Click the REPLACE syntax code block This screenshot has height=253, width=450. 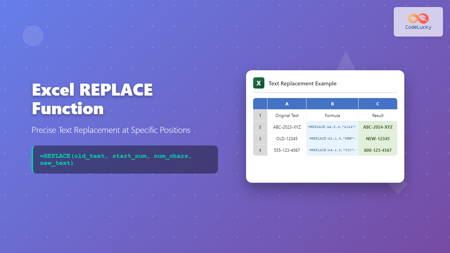[x=125, y=160]
